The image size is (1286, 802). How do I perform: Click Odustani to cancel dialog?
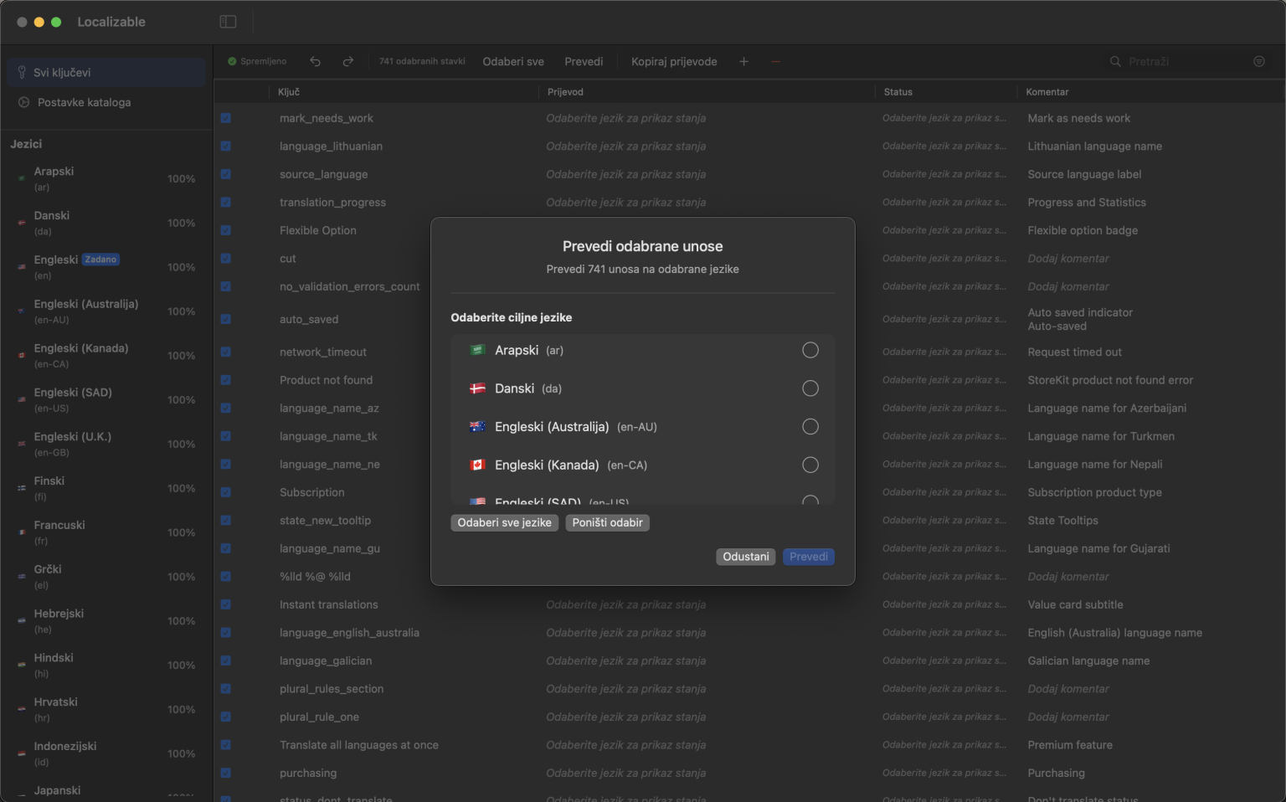click(746, 557)
